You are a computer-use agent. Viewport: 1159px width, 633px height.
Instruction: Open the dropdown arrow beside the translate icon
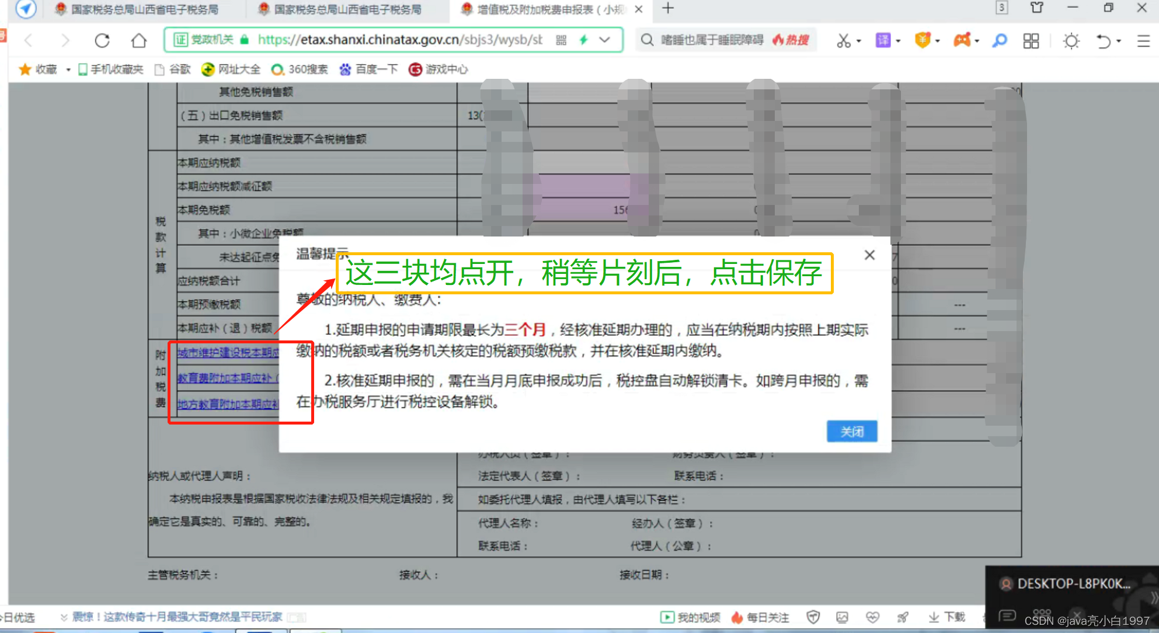click(898, 40)
